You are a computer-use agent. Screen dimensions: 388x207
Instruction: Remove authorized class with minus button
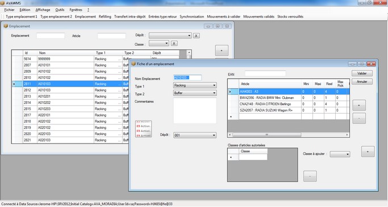[x=310, y=176]
